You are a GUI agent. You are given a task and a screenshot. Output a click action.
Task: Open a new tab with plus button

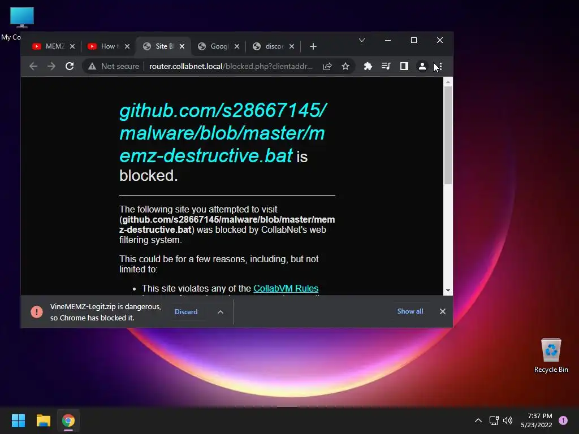point(313,46)
